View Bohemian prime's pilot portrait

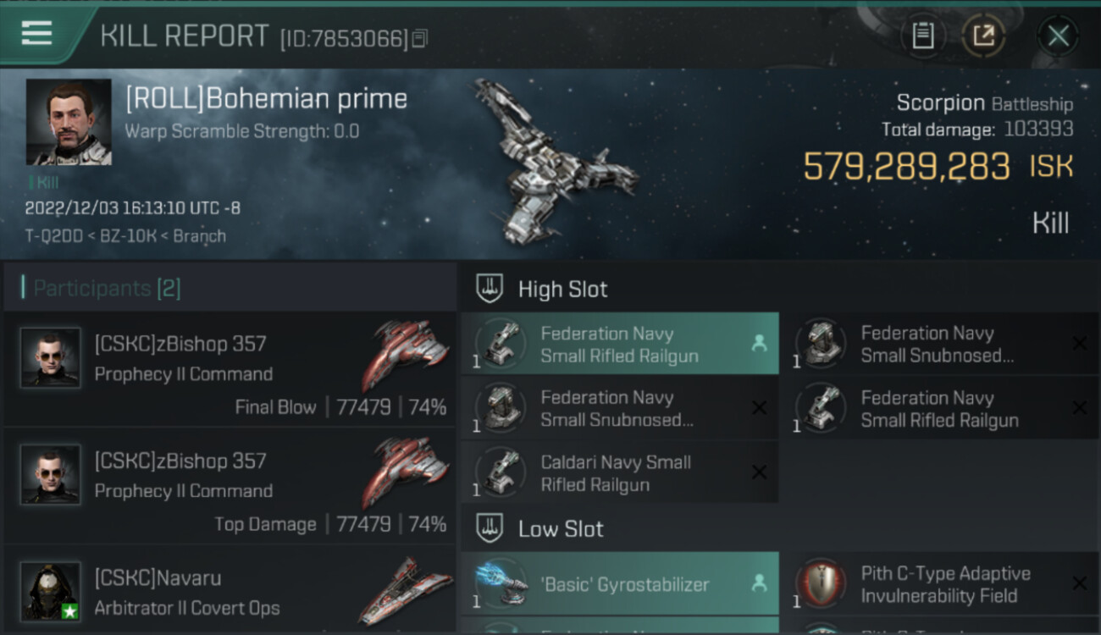pos(69,122)
